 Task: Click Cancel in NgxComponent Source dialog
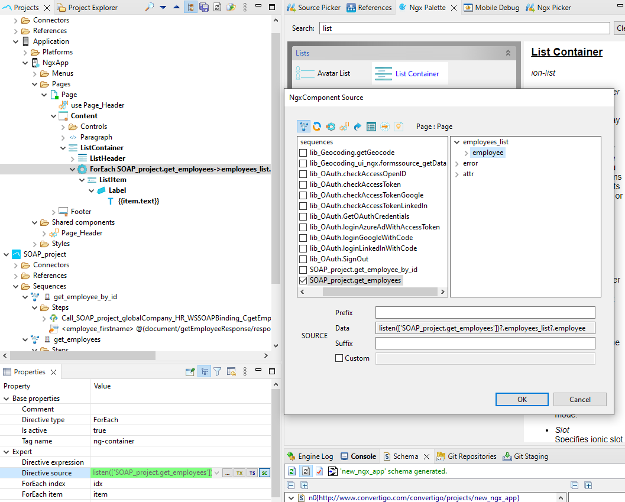pyautogui.click(x=579, y=400)
